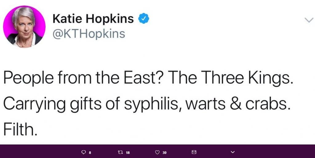The image size is (315, 158).
Task: Click the like count of 30
Action: [165, 152]
